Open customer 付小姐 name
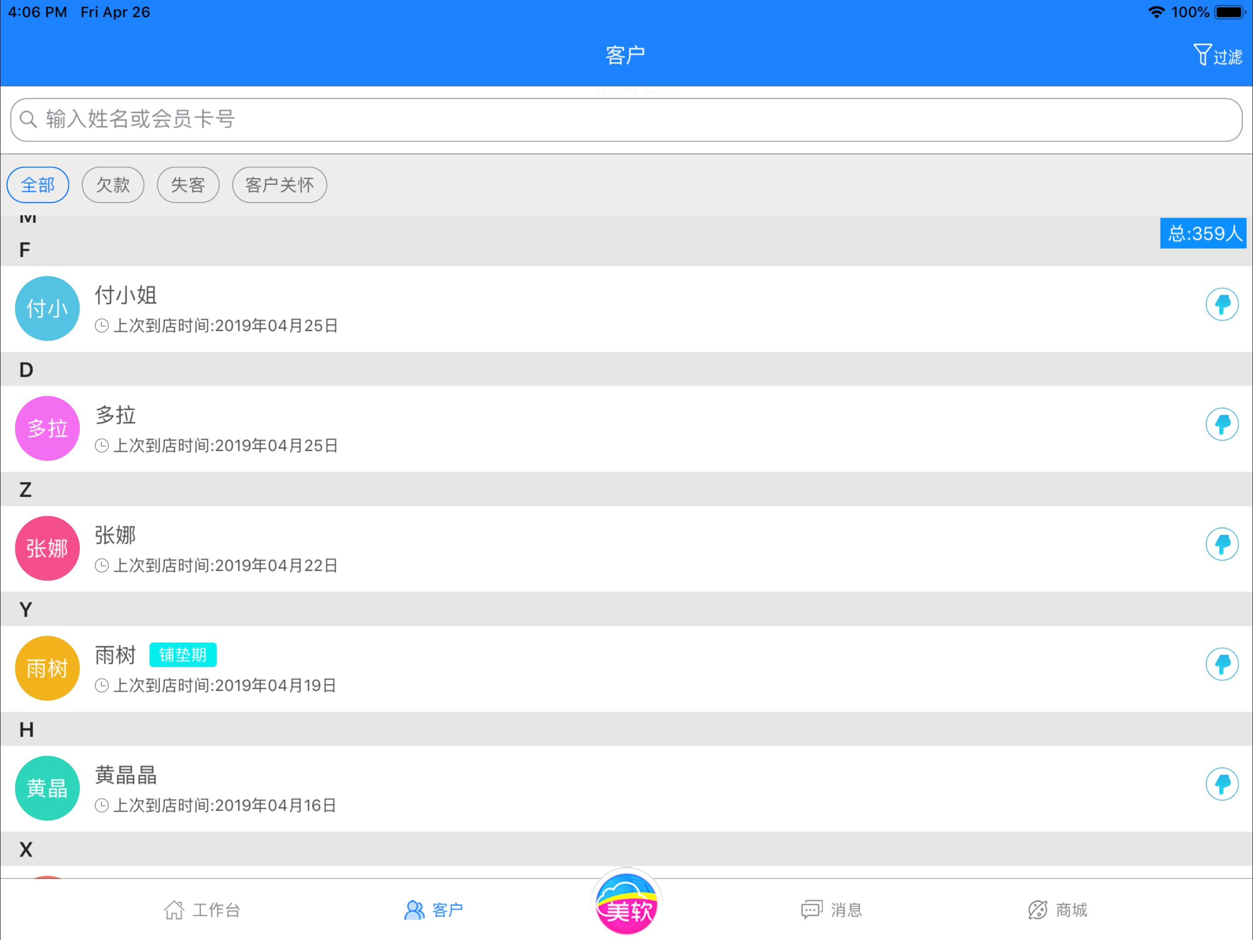 tap(126, 295)
